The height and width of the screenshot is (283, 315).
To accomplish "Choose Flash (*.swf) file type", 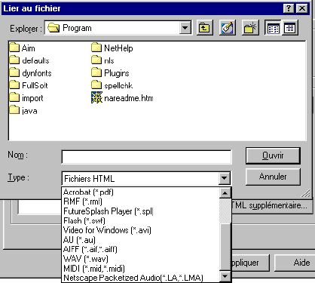I will [x=141, y=220].
